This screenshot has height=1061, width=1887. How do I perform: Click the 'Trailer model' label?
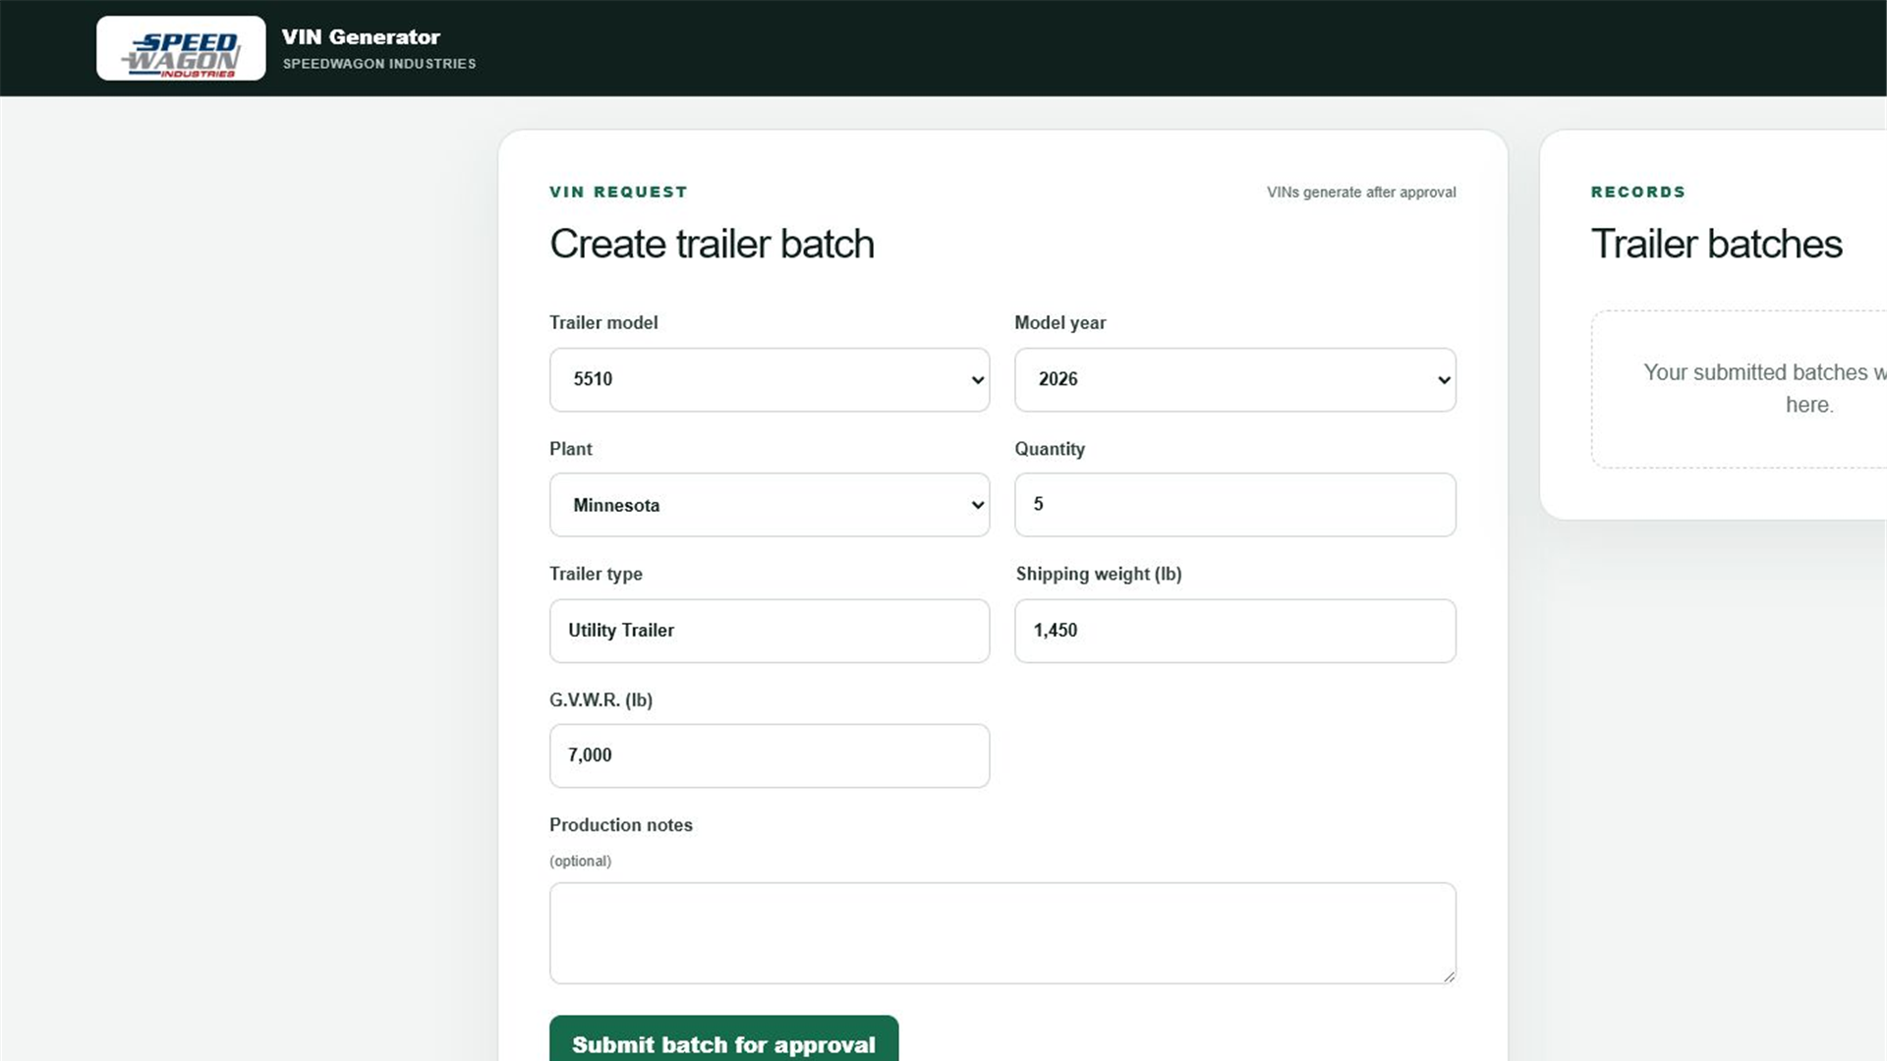coord(603,322)
